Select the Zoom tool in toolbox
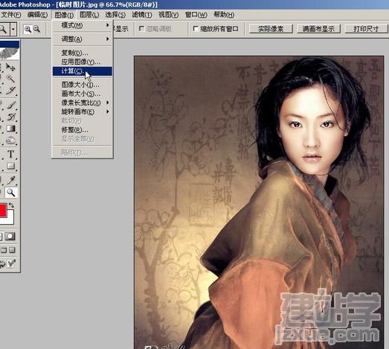 tap(10, 192)
